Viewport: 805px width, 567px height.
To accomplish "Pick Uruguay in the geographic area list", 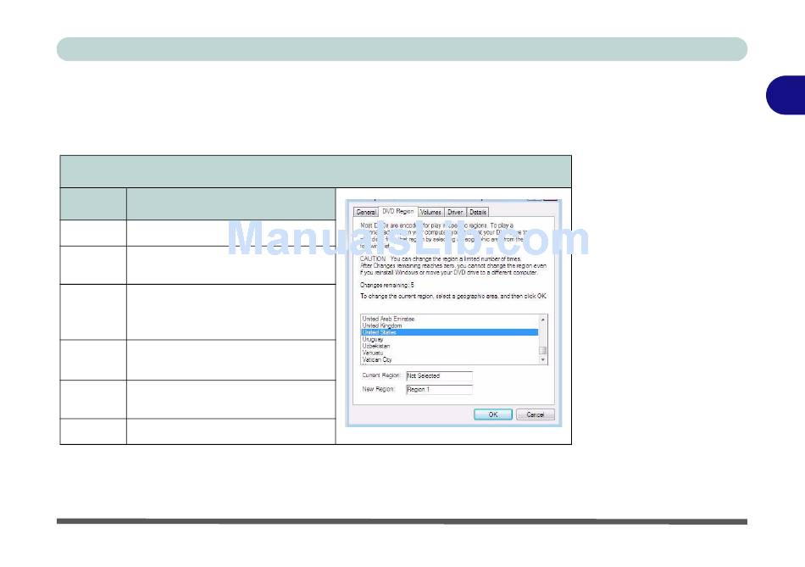I will [373, 340].
